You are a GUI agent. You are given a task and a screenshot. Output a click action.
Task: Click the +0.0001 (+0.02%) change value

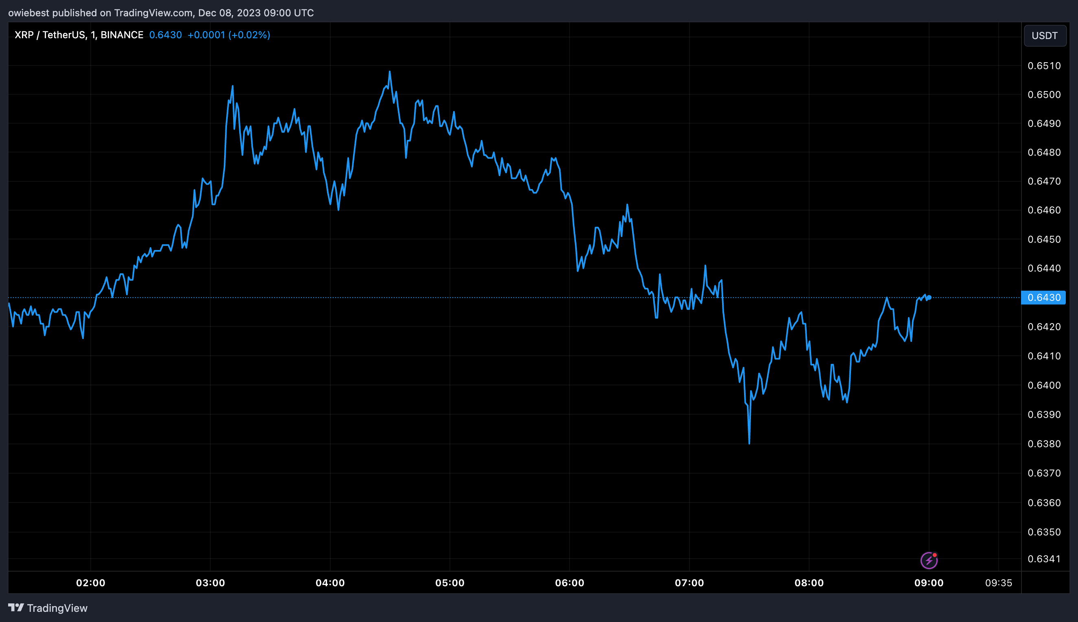click(x=229, y=35)
